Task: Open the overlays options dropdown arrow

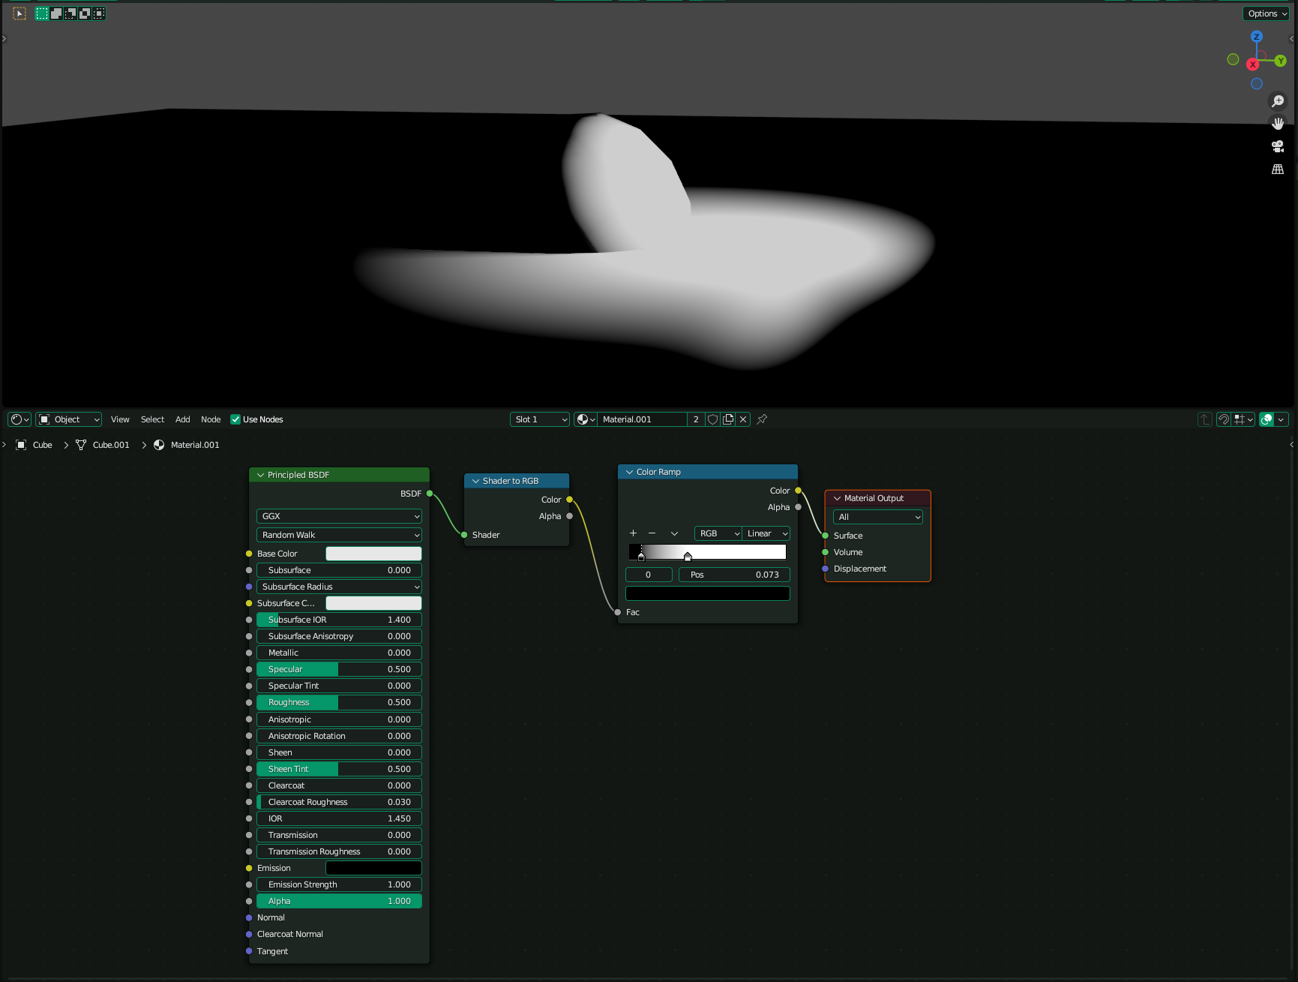Action: click(1282, 419)
